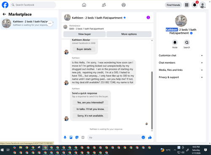The height and width of the screenshot is (155, 211).
Task: Open the Marketplace listing thumbnail
Action: [x=65, y=27]
